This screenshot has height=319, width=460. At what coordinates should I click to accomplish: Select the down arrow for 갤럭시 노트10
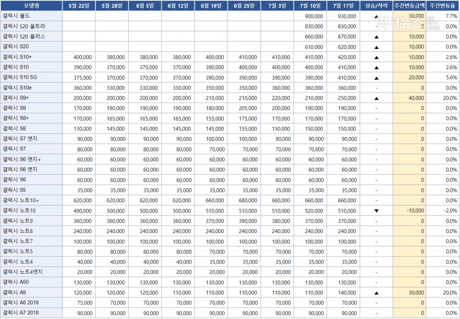click(x=376, y=211)
